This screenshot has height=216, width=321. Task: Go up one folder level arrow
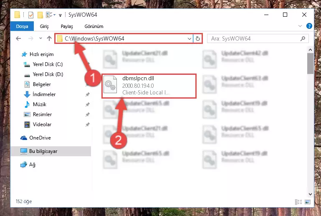49,38
